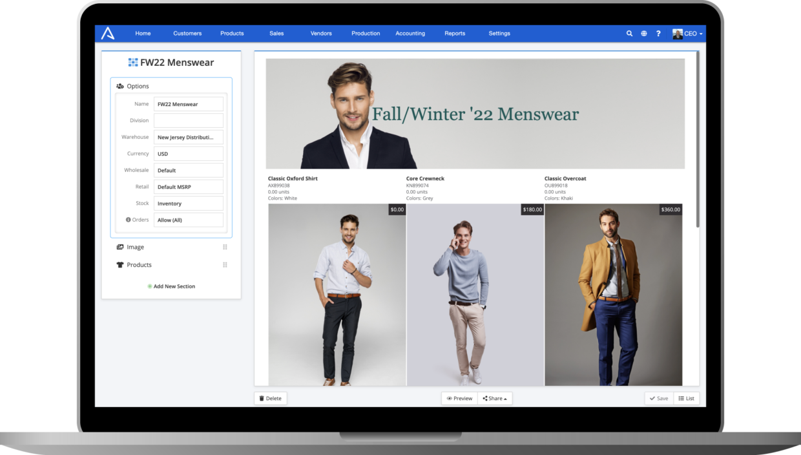The image size is (801, 455).
Task: Open the Accounting menu
Action: coord(410,33)
